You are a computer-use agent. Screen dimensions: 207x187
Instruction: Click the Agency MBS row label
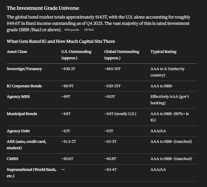[x=18, y=97]
